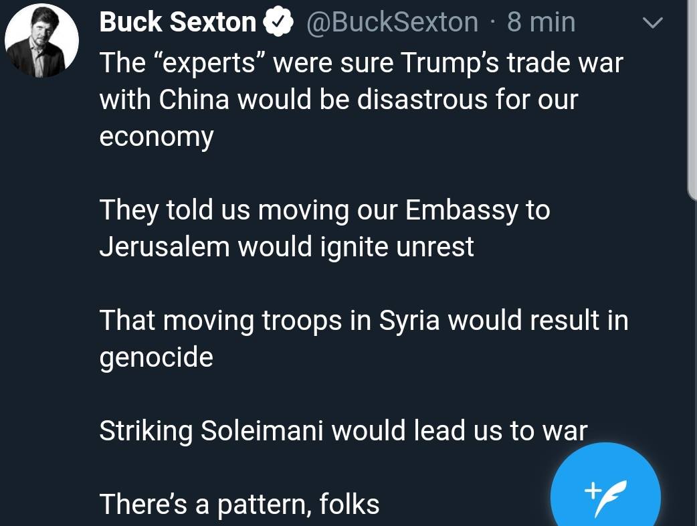Click the word "Jerusalem" in tweet
Image resolution: width=697 pixels, height=526 pixels.
[165, 247]
